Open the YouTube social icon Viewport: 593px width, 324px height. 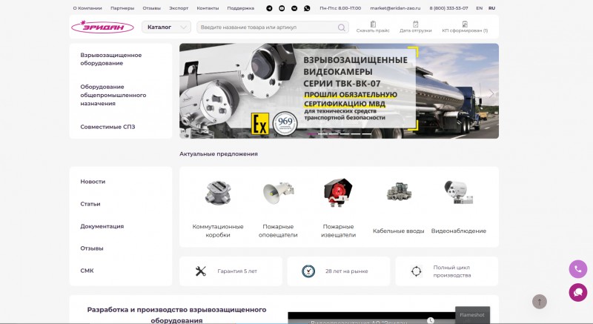pyautogui.click(x=282, y=8)
